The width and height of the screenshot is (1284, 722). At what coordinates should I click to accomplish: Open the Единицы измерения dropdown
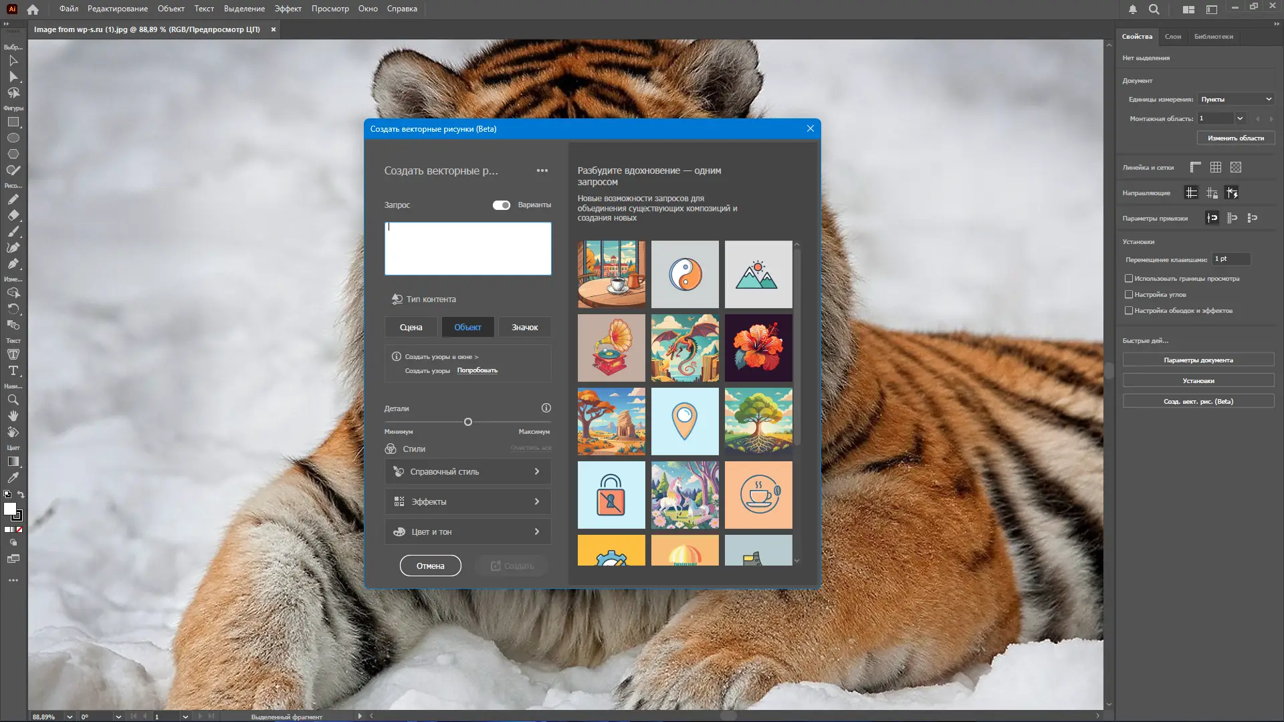[1235, 98]
